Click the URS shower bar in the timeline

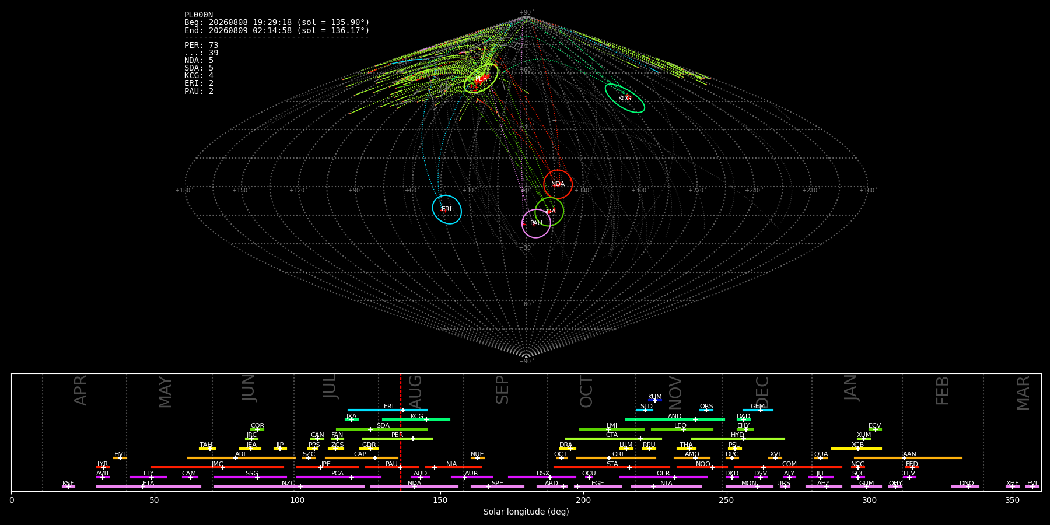click(784, 487)
